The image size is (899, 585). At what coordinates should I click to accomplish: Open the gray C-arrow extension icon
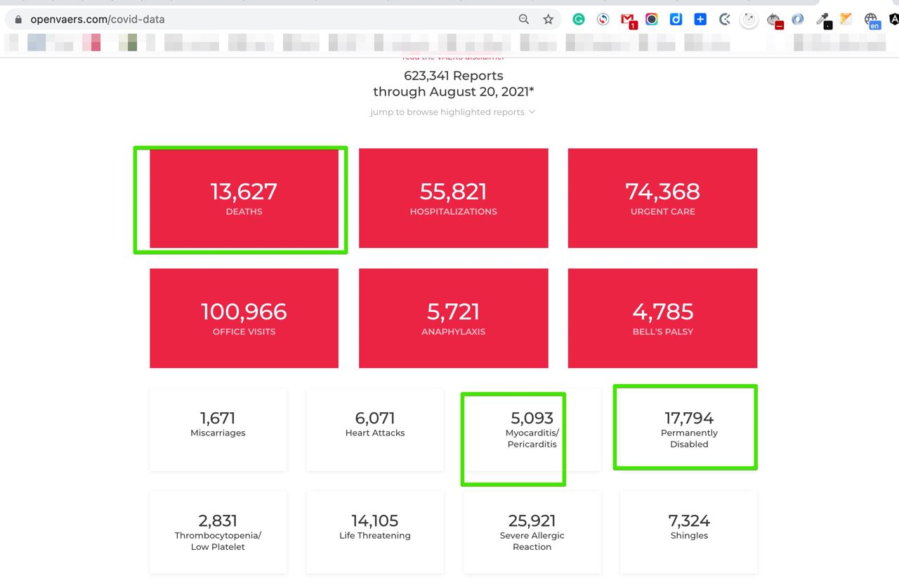pyautogui.click(x=725, y=20)
